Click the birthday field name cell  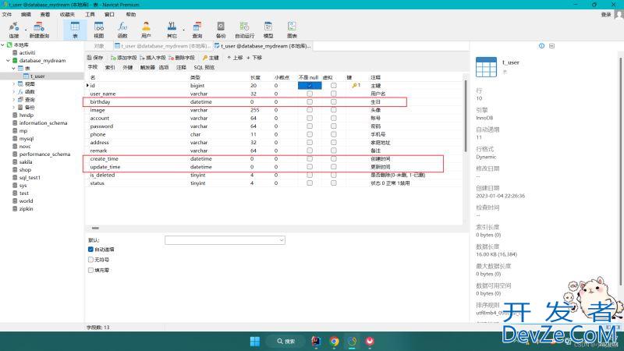click(100, 102)
